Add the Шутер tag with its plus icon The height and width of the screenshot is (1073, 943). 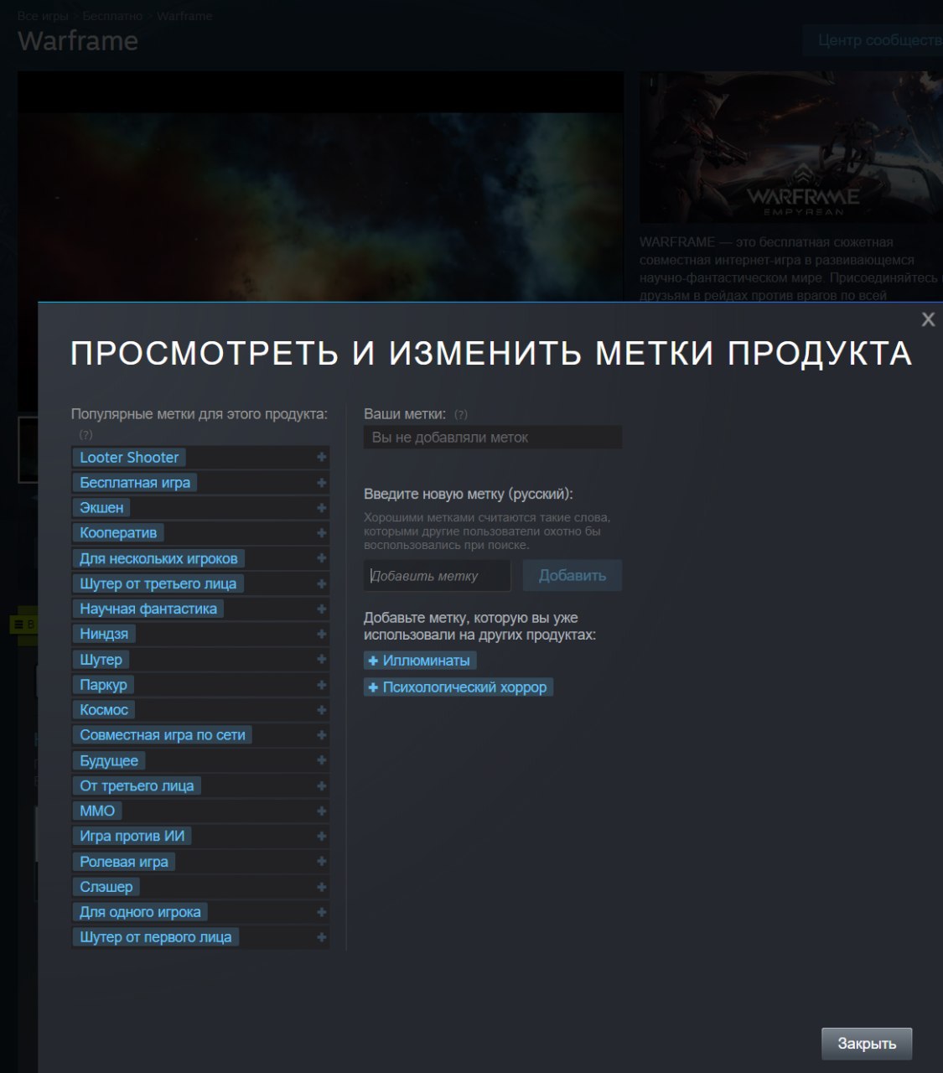click(x=321, y=660)
